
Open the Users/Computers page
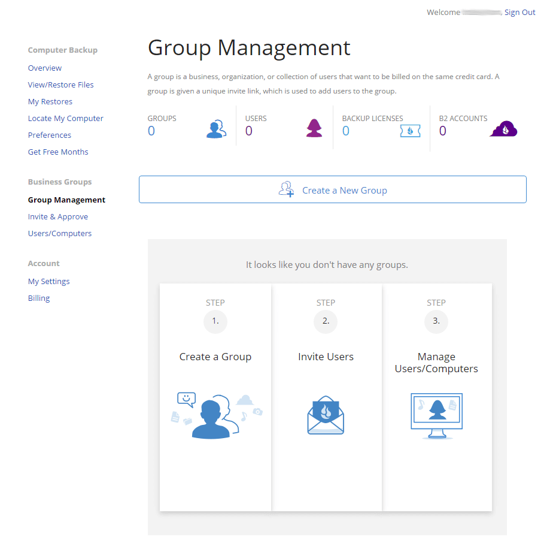point(60,234)
